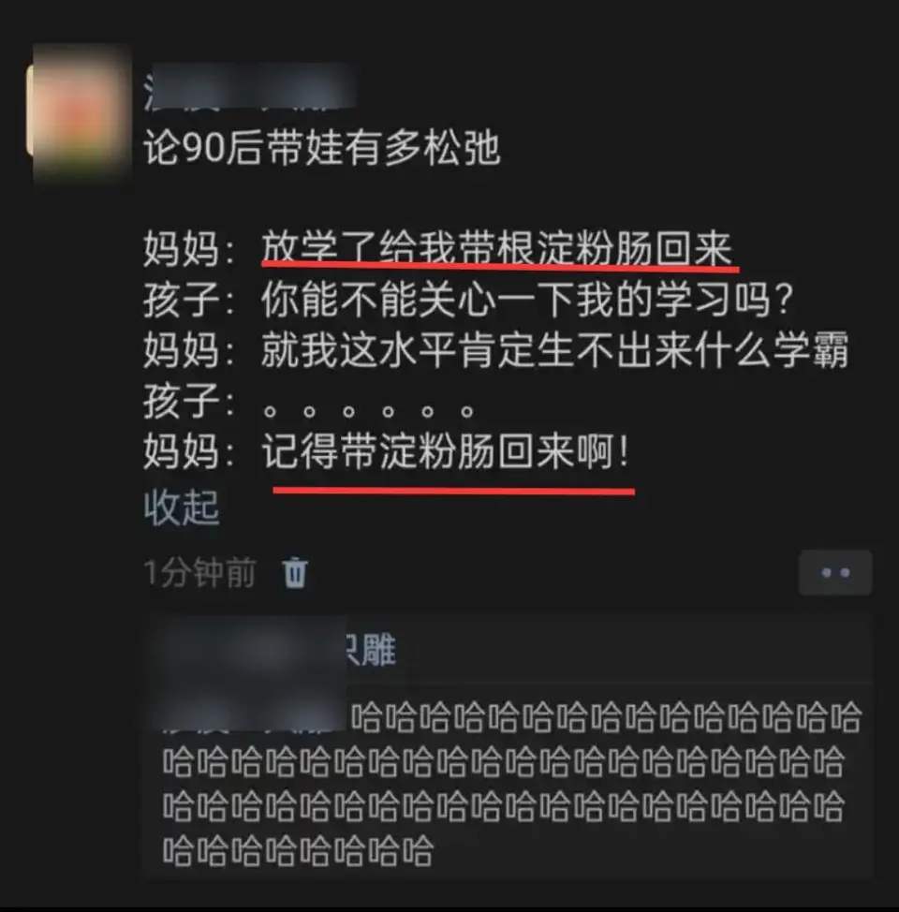Viewport: 899px width, 912px height.
Task: Open the poster's blurred profile avatar
Action: click(x=81, y=112)
